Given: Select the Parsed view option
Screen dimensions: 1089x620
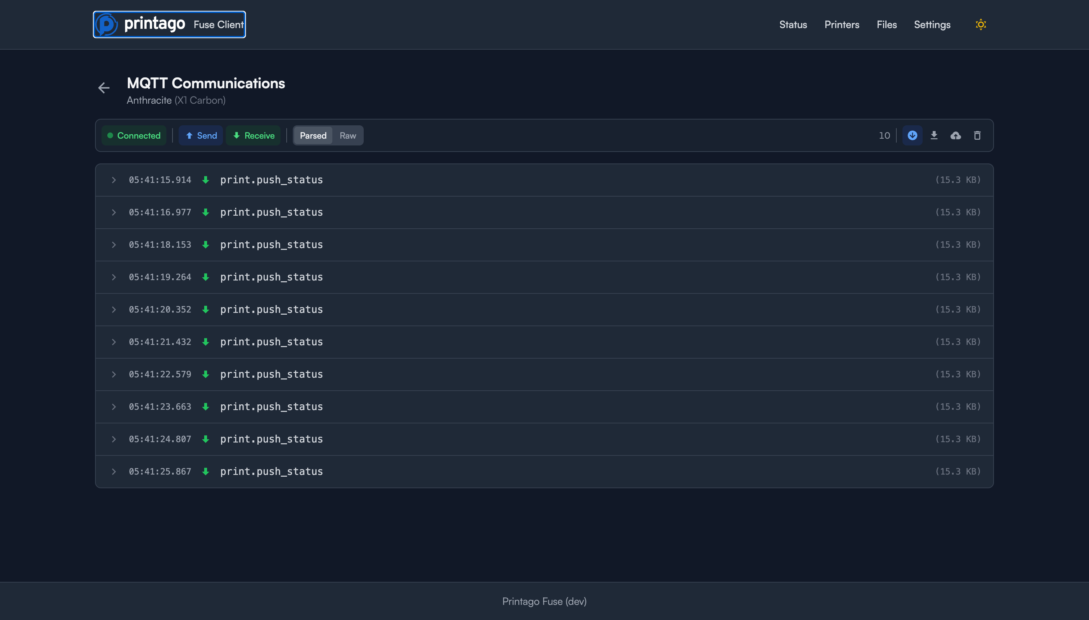Looking at the screenshot, I should tap(313, 135).
